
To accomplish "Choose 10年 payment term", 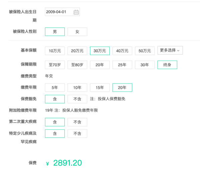I will pyautogui.click(x=77, y=87).
